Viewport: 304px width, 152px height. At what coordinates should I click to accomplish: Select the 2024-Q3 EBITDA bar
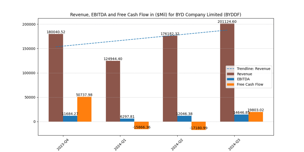pyautogui.click(x=241, y=118)
